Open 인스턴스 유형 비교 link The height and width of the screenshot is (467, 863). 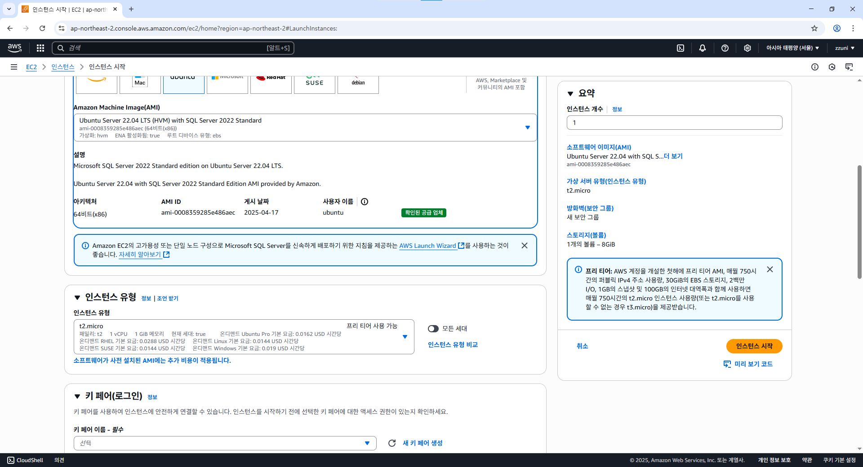[x=453, y=345]
